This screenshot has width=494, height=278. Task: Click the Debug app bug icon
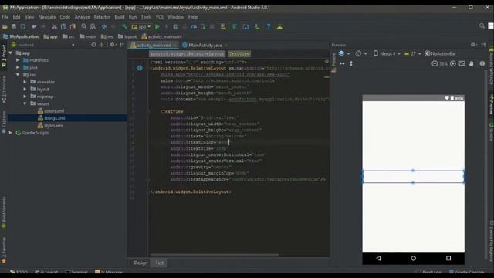coord(175,27)
